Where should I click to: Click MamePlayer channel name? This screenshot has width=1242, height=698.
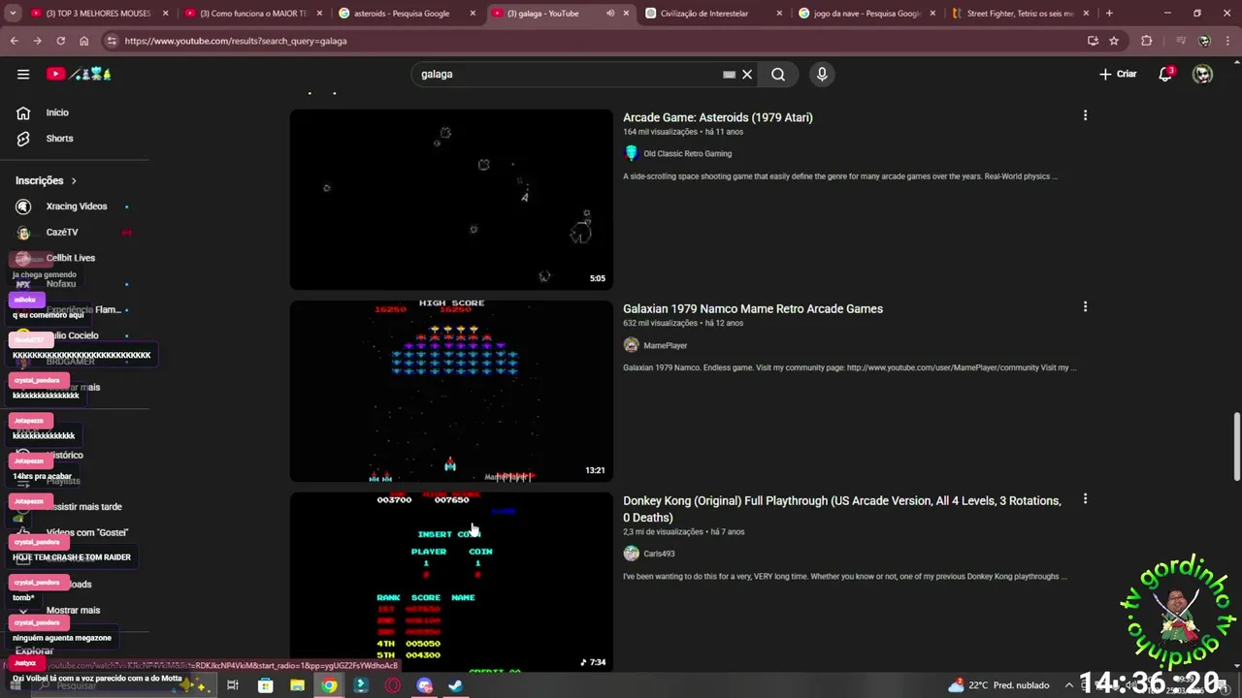tap(666, 346)
